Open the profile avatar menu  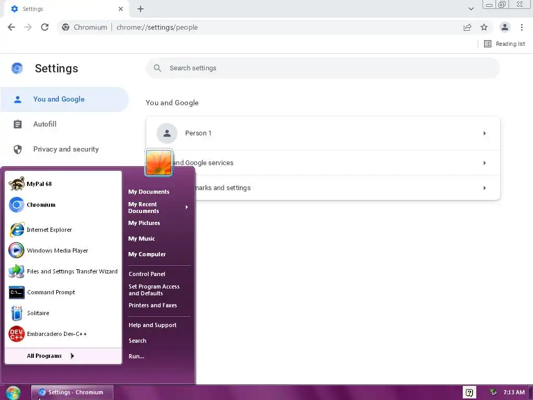pos(505,27)
